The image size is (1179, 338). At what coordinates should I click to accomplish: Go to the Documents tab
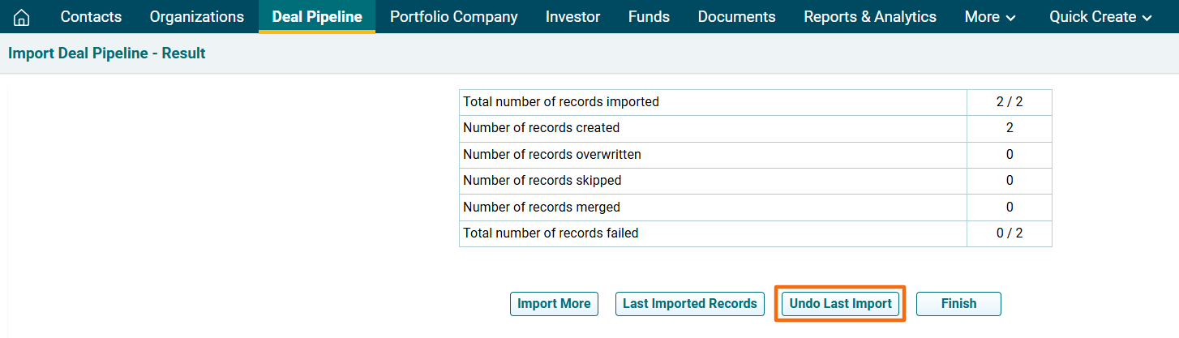tap(736, 17)
